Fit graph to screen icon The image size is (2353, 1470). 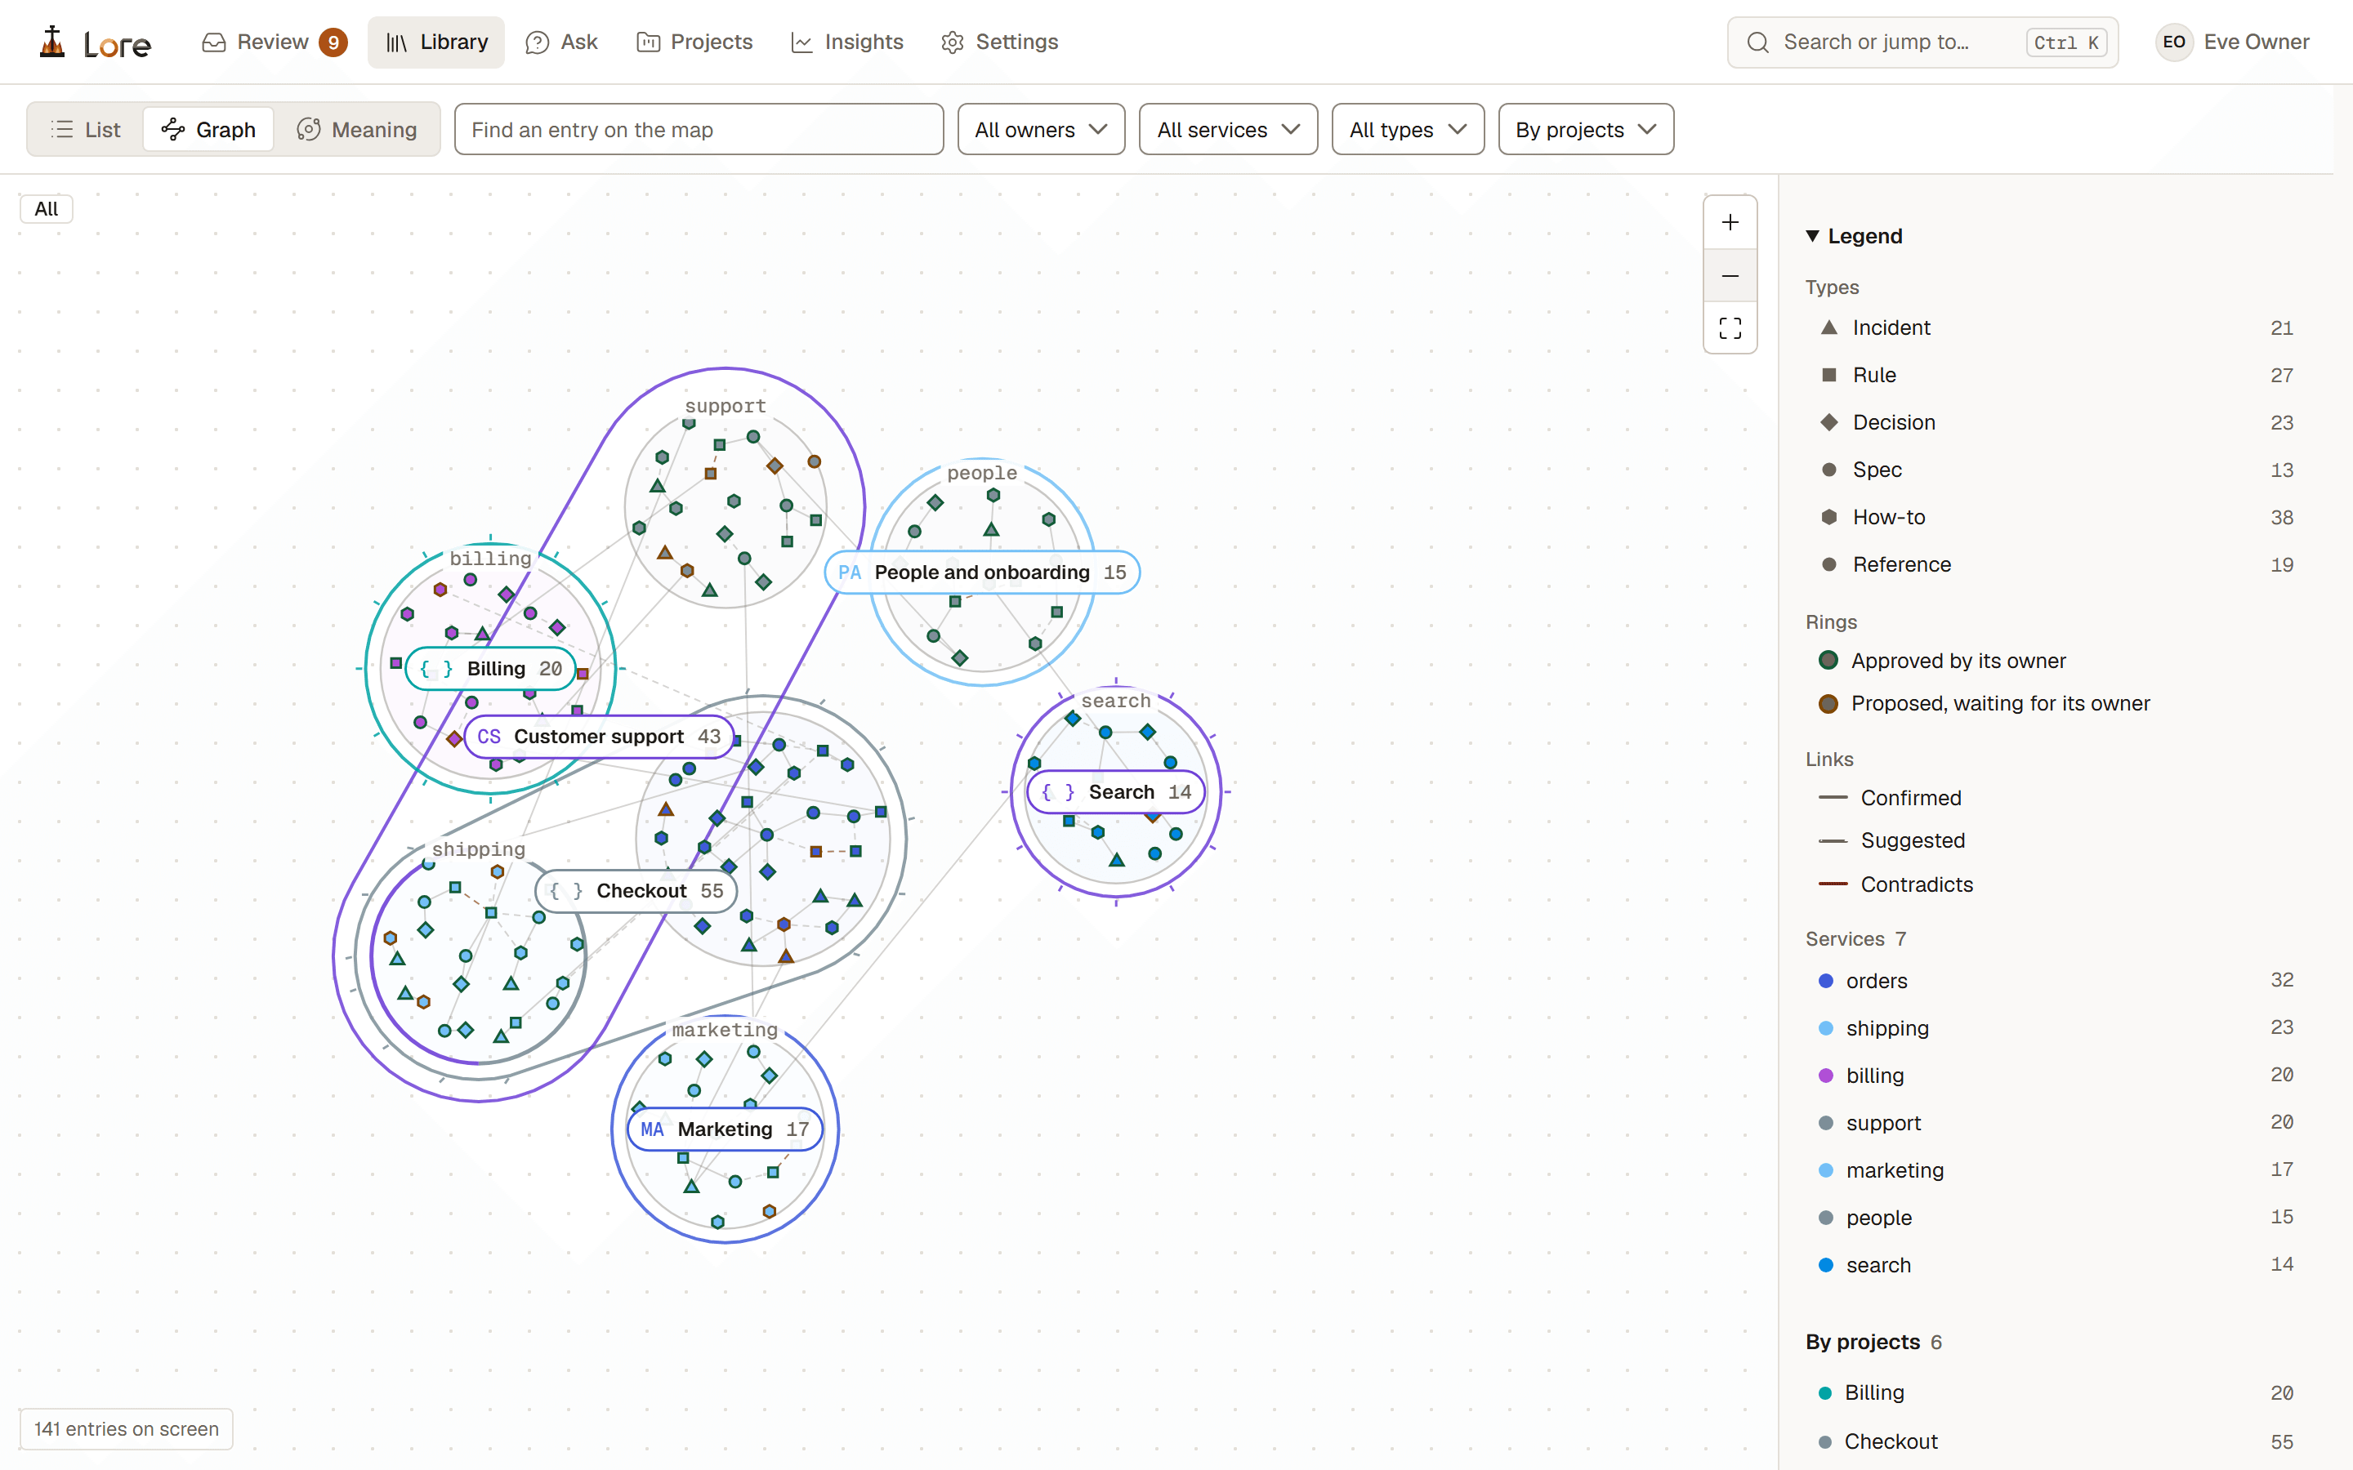pos(1730,328)
